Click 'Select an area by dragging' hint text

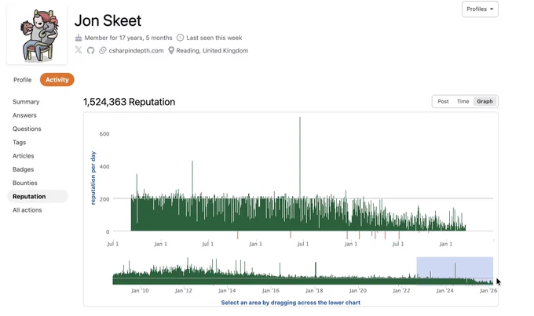pyautogui.click(x=291, y=303)
